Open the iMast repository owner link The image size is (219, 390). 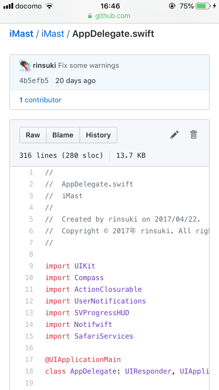click(x=21, y=34)
